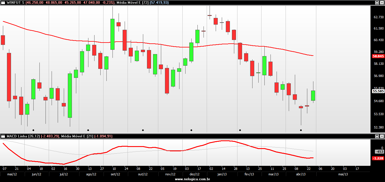Open the MACD panel window menu icon
This screenshot has height=182, width=385.
pos(3,136)
